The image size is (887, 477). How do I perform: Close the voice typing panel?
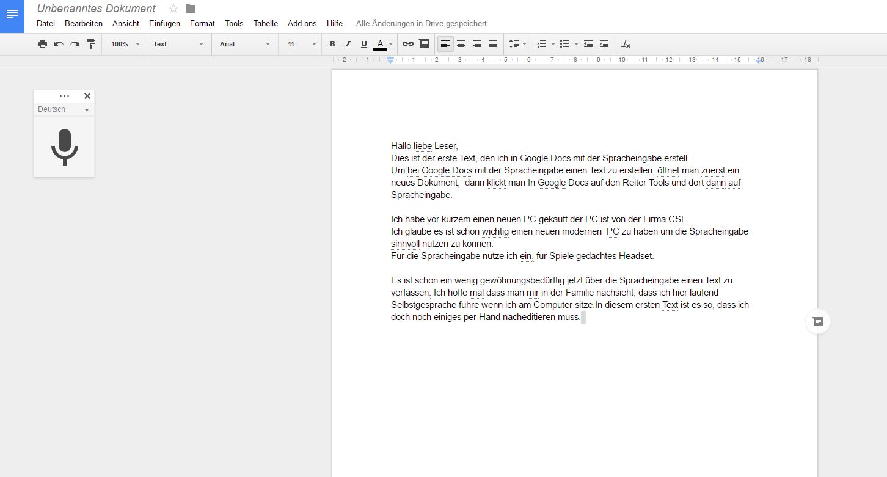[x=87, y=96]
